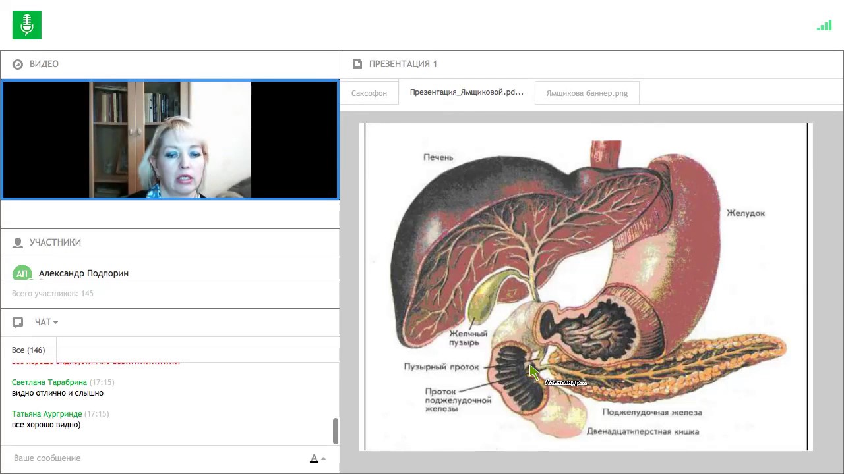
Task: Click the Желудок label on slide
Action: coord(746,213)
